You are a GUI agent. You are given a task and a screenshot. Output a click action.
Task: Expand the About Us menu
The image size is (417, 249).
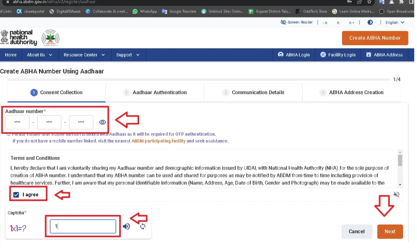(x=40, y=55)
